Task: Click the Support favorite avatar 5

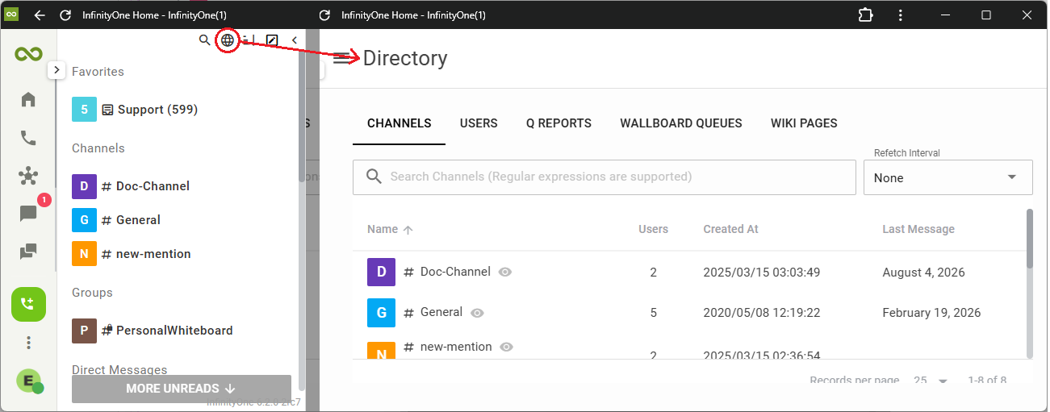Action: click(85, 110)
